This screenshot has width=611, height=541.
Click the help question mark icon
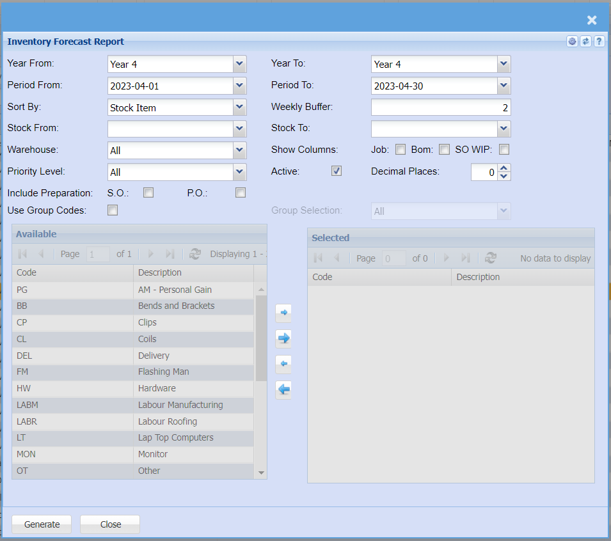tap(599, 42)
